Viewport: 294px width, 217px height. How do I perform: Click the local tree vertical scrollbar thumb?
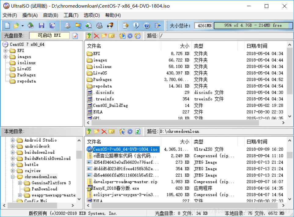point(79,155)
